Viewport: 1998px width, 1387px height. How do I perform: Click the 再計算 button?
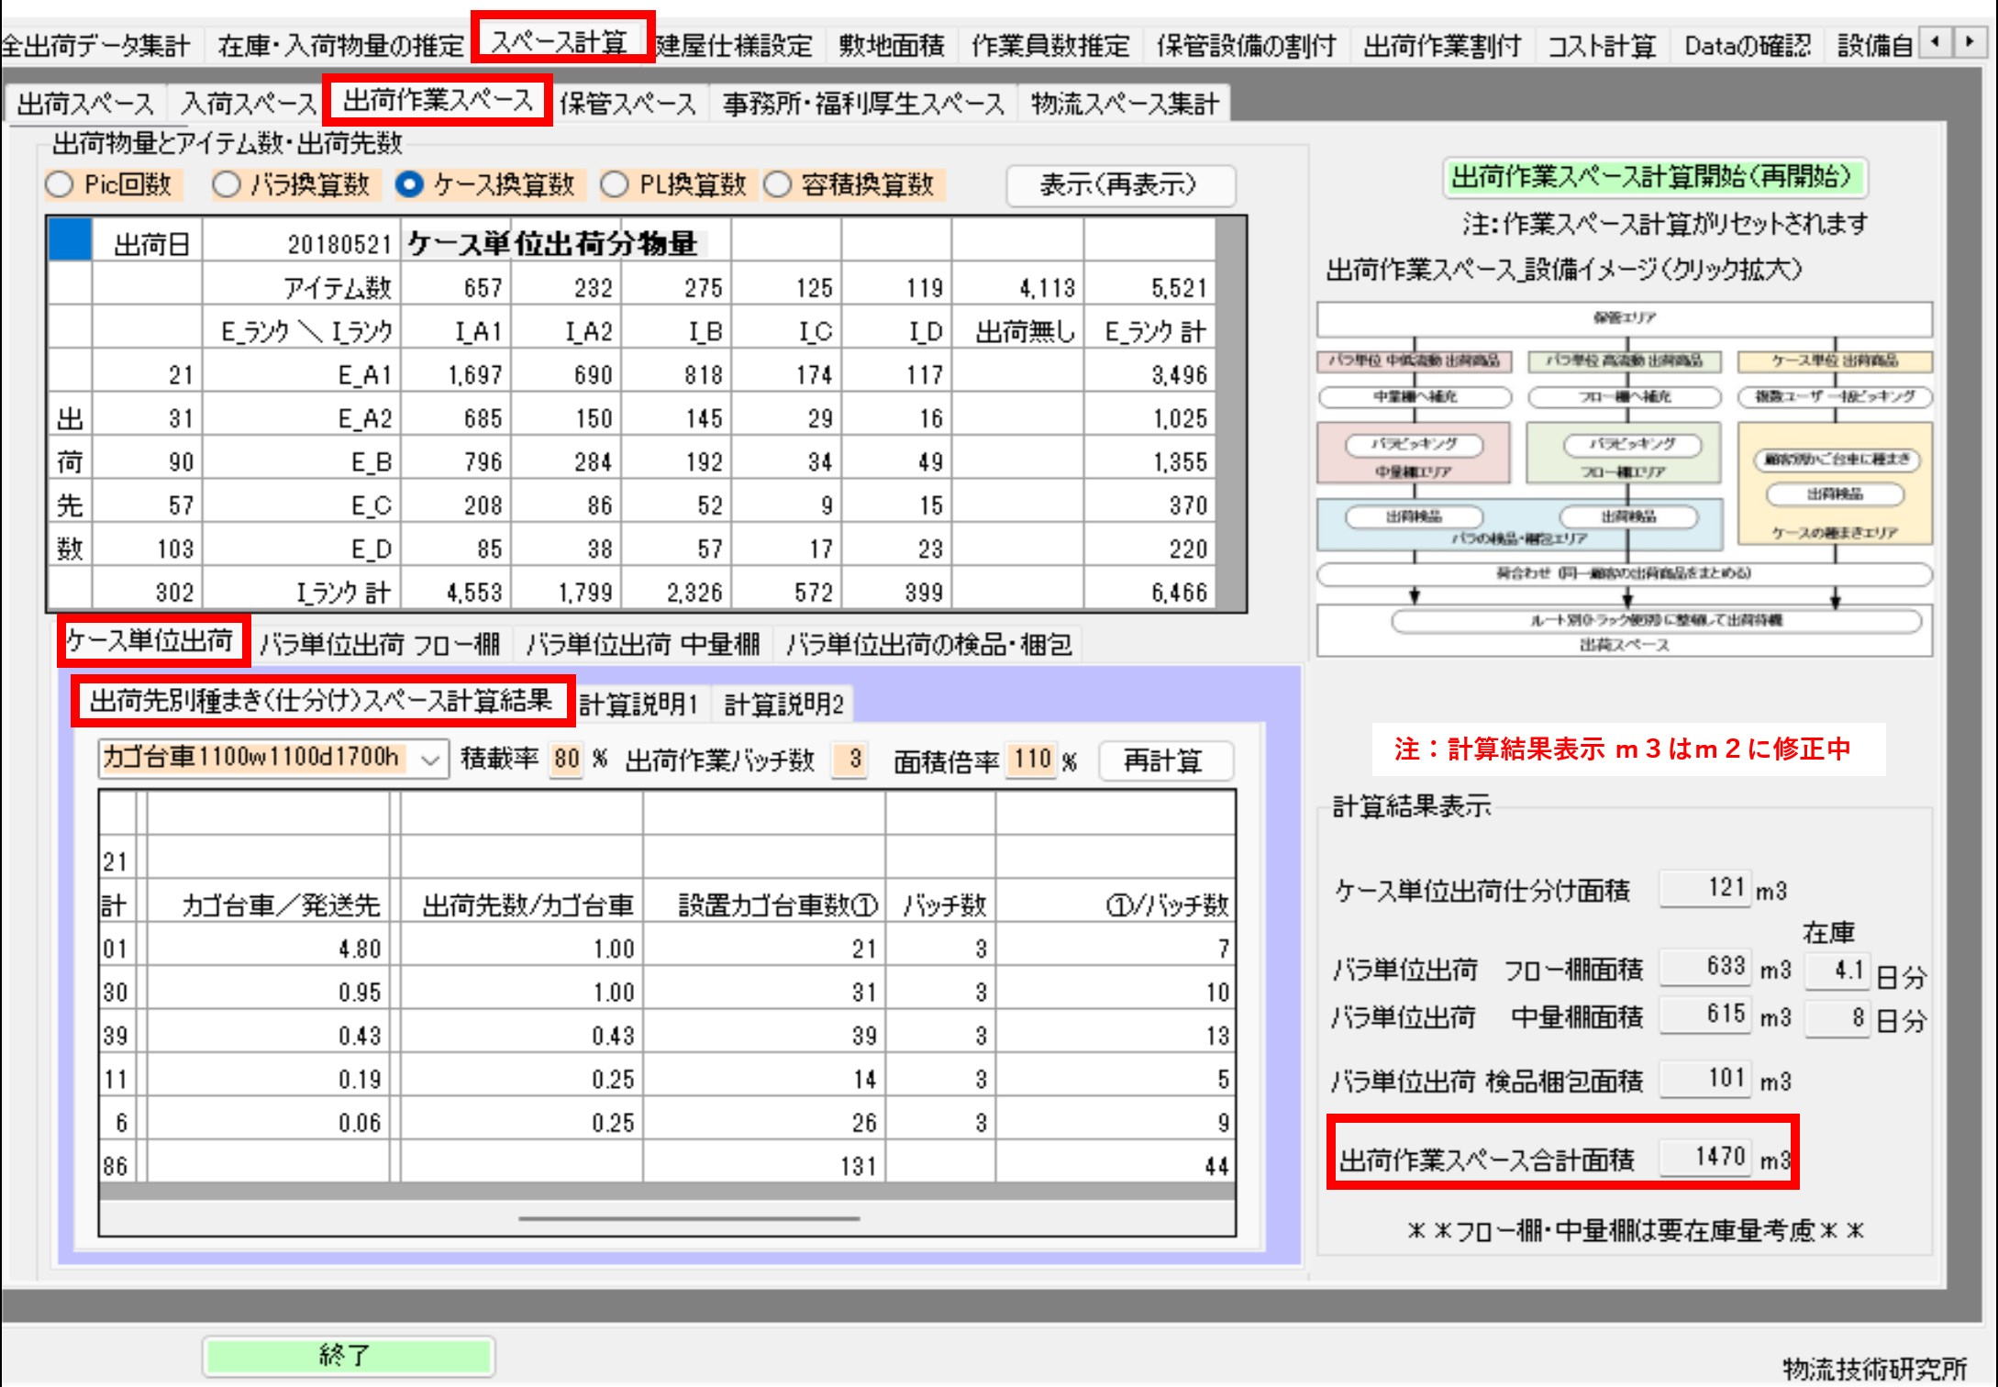tap(1164, 760)
